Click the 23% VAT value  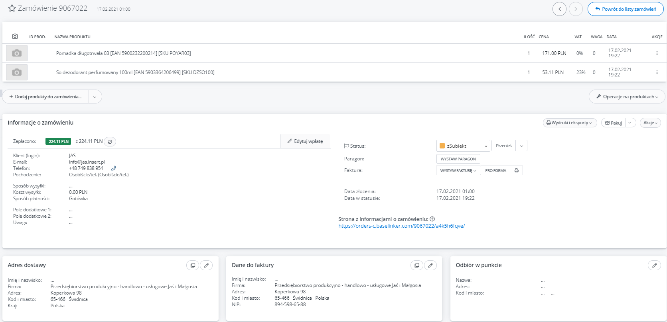click(x=581, y=72)
